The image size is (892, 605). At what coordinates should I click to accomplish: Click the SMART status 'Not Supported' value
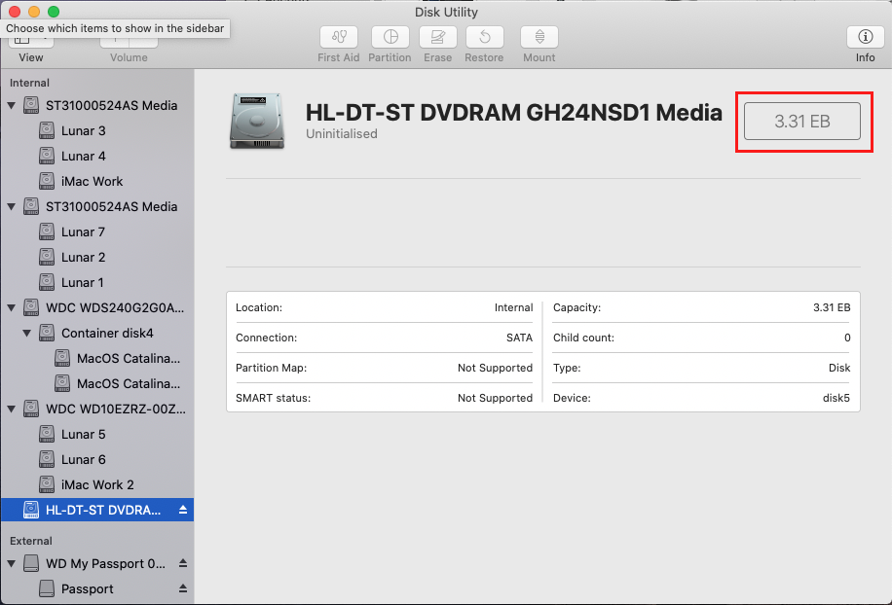tap(495, 398)
